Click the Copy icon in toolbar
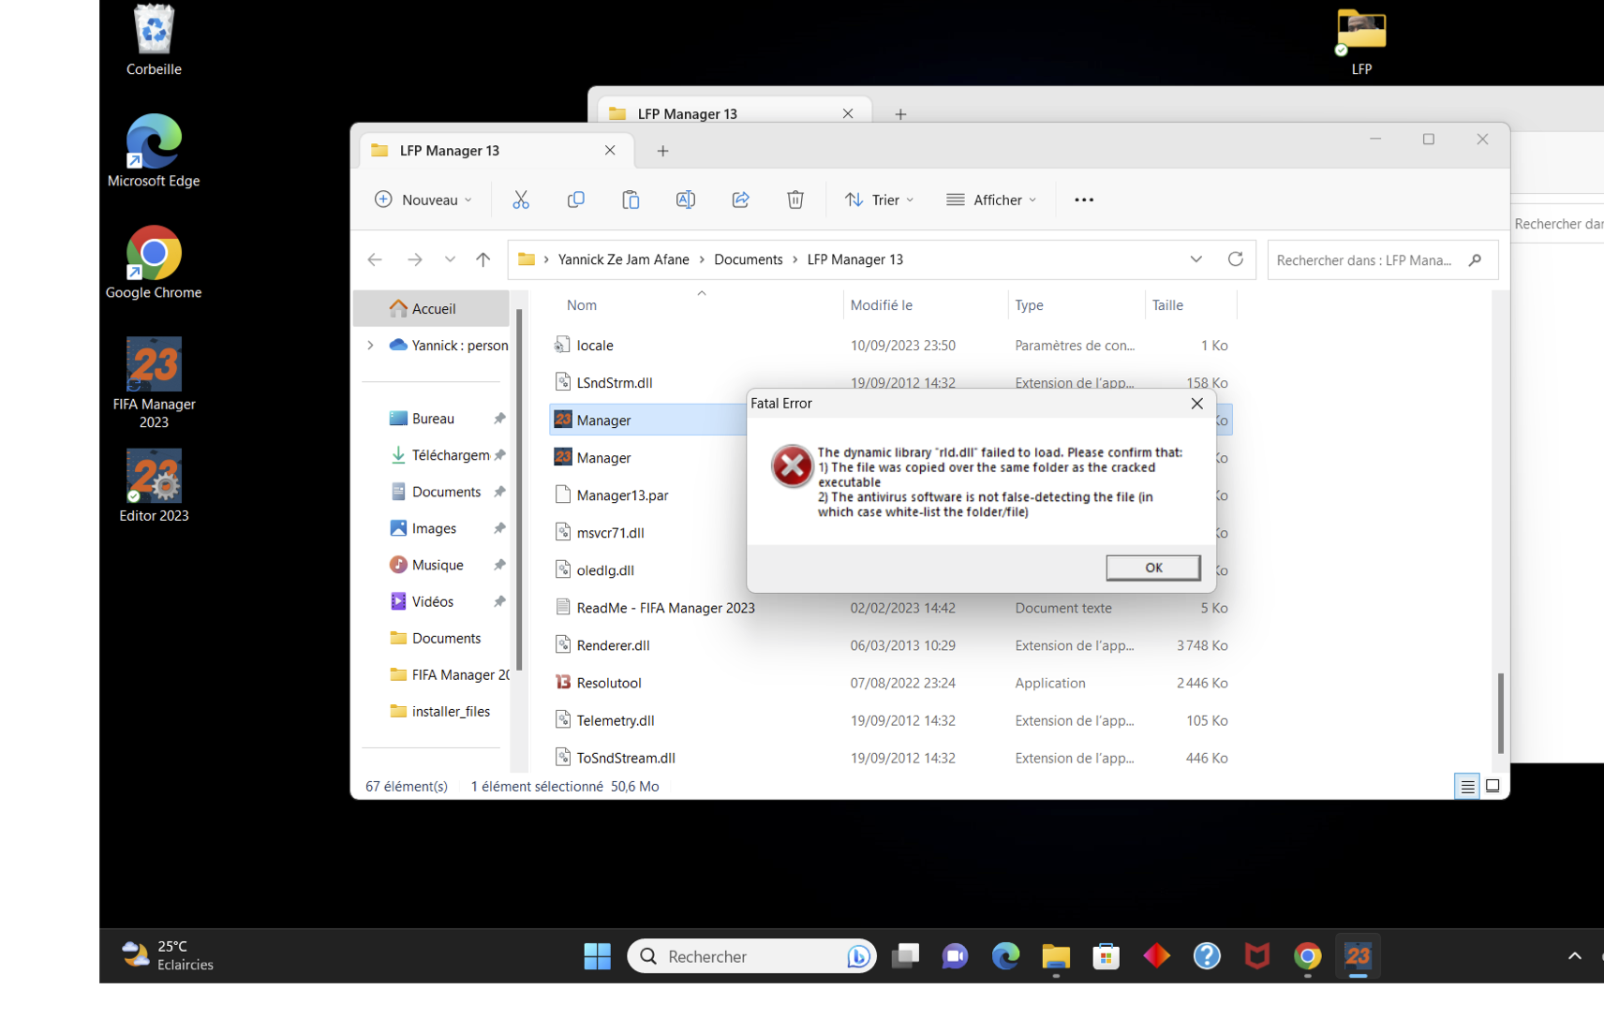 [575, 199]
